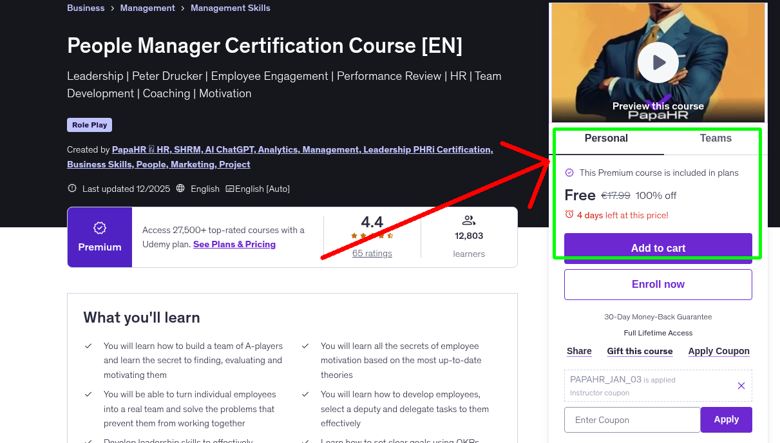Click the checkmark icon beside Premium course note
The image size is (780, 443).
coord(569,173)
